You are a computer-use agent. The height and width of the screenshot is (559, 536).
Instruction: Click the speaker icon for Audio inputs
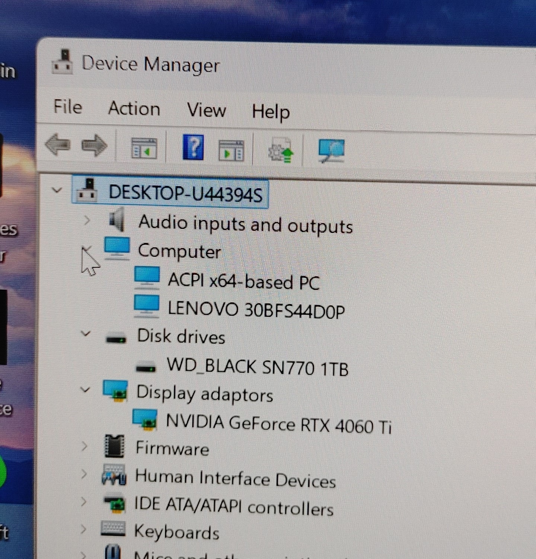pos(117,220)
